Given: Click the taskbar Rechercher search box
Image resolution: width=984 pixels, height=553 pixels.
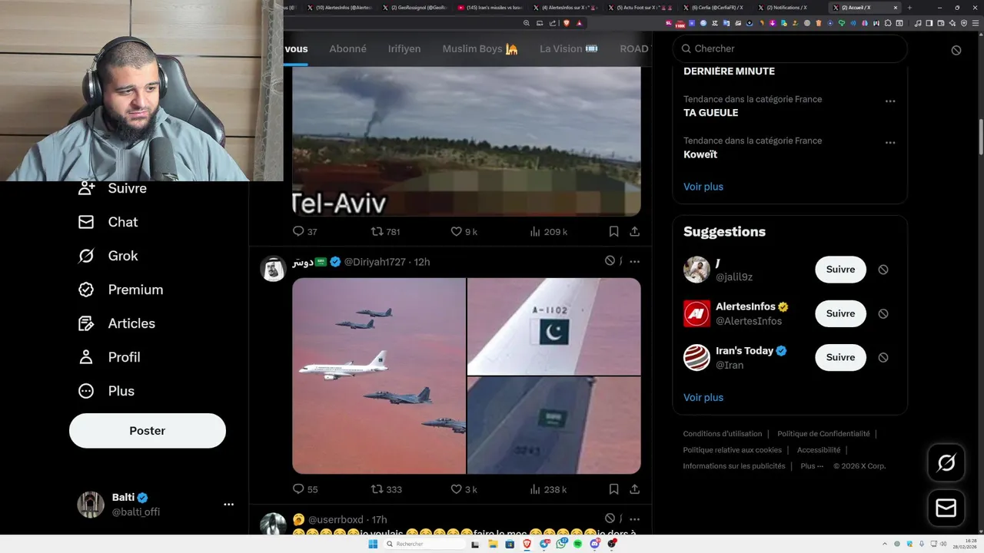Looking at the screenshot, I should (424, 544).
